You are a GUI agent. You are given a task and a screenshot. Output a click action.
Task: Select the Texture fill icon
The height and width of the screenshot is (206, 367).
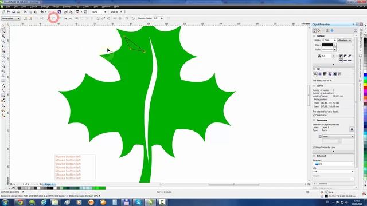pyautogui.click(x=335, y=74)
